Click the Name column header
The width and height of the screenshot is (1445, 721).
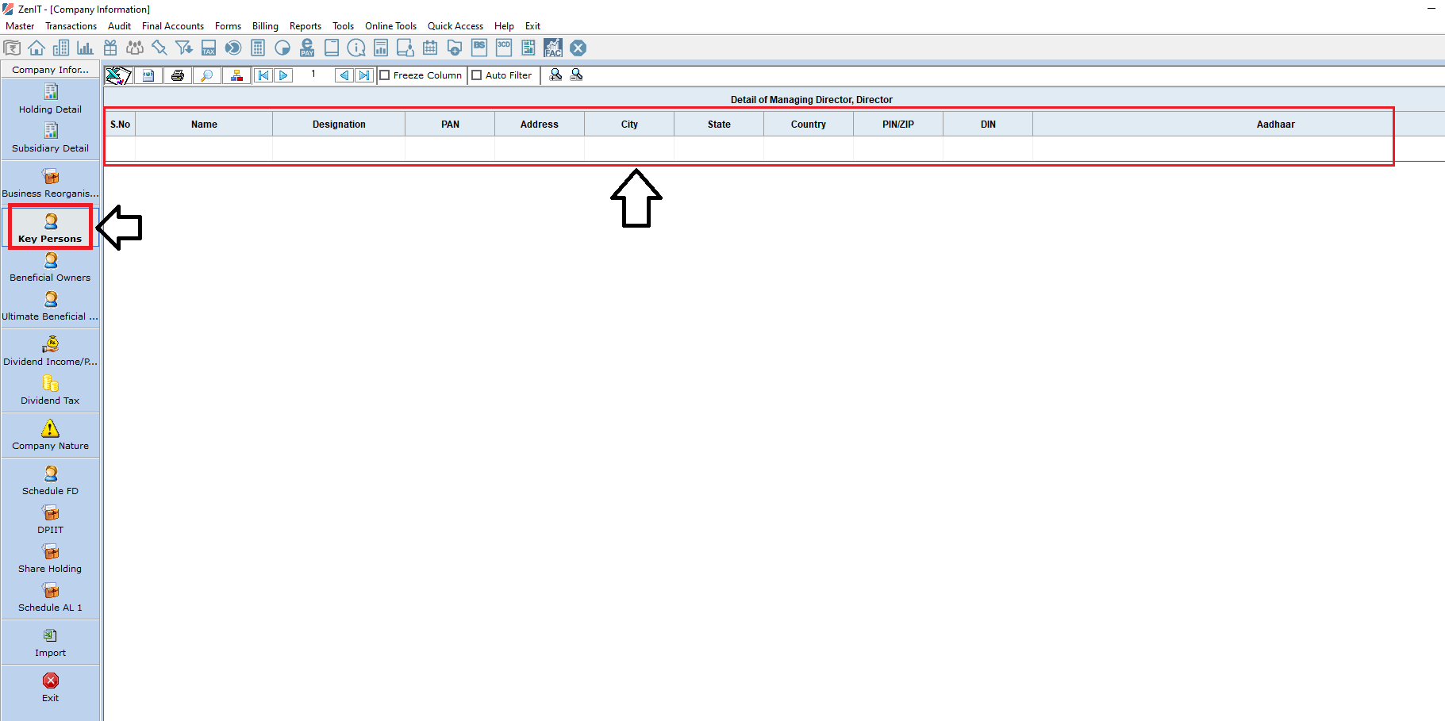point(204,125)
